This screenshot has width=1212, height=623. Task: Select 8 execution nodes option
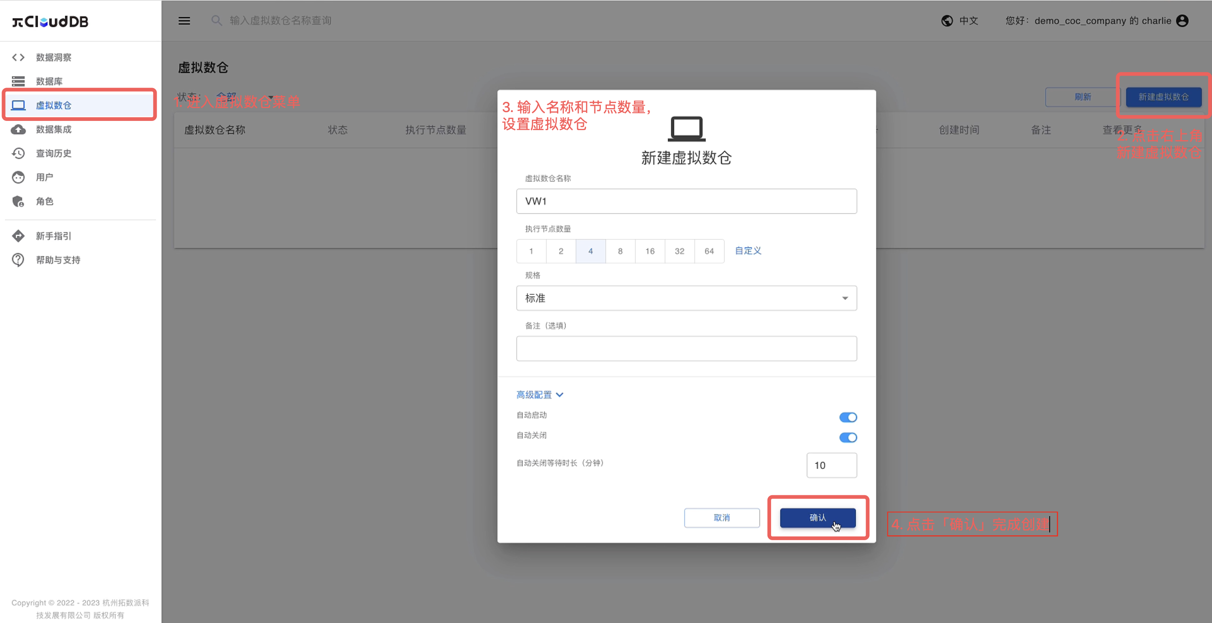[620, 251]
